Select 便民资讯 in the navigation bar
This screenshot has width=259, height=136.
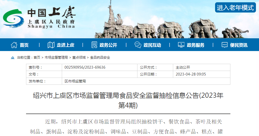click(239, 45)
